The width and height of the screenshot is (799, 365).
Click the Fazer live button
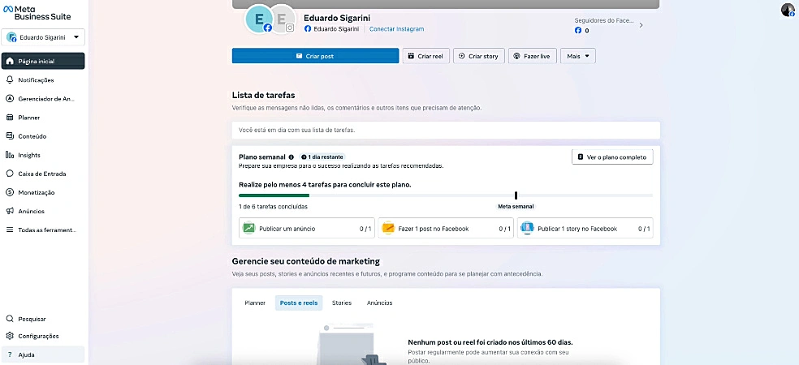532,56
